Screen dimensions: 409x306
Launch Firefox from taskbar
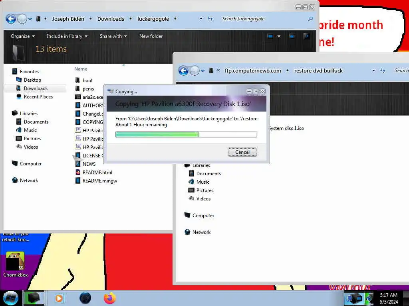[x=110, y=298]
